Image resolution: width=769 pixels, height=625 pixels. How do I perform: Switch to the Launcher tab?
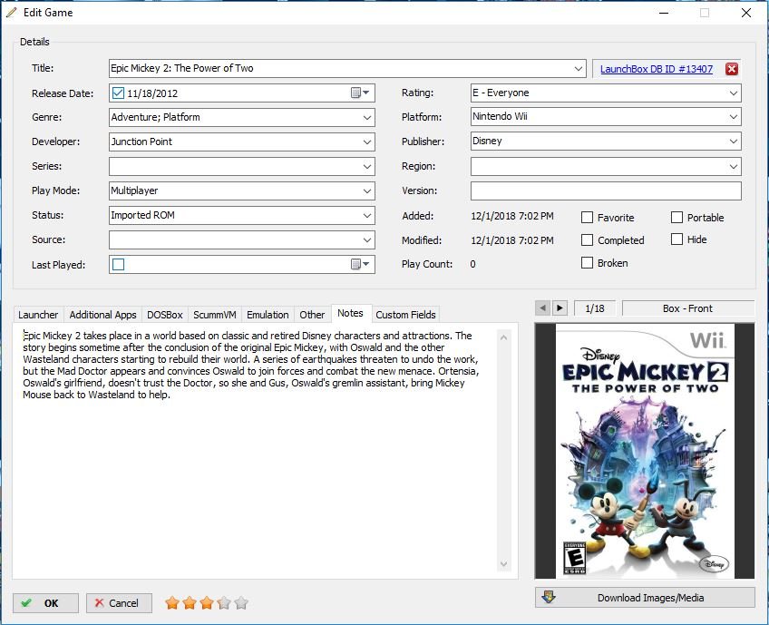(38, 315)
